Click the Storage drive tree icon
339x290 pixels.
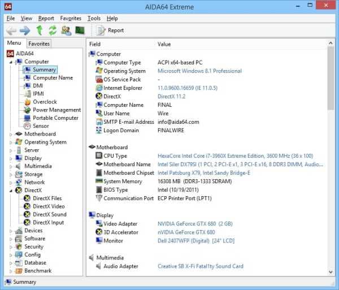tap(19, 174)
